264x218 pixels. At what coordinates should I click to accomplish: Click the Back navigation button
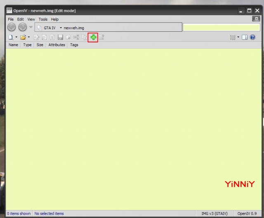tap(12, 27)
